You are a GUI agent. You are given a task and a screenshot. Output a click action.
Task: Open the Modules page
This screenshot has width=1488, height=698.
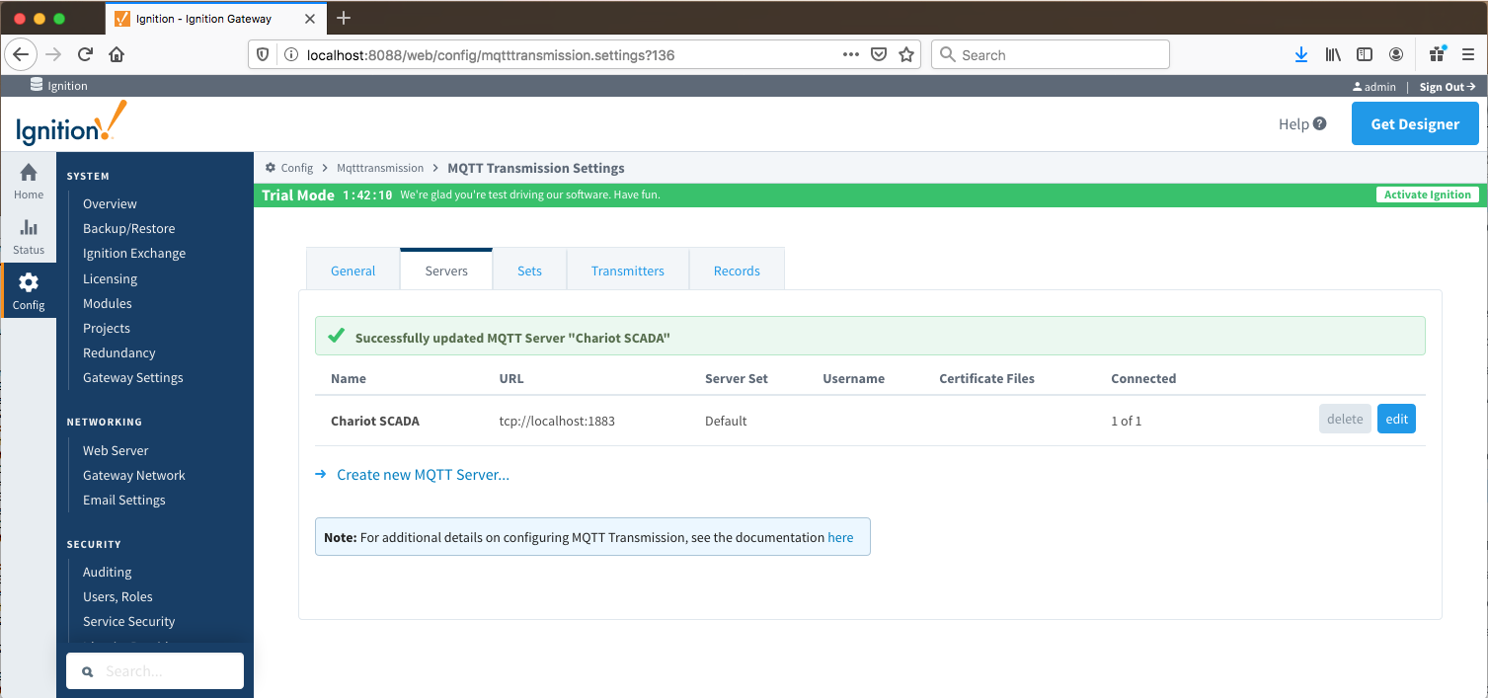[107, 304]
